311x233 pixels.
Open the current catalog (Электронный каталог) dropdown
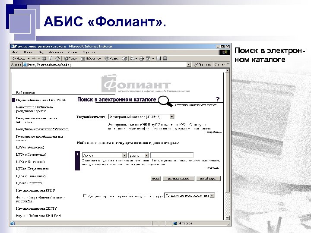click(172, 116)
